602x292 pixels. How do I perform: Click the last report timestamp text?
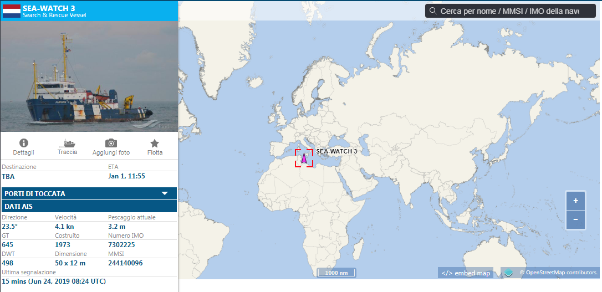click(x=54, y=281)
